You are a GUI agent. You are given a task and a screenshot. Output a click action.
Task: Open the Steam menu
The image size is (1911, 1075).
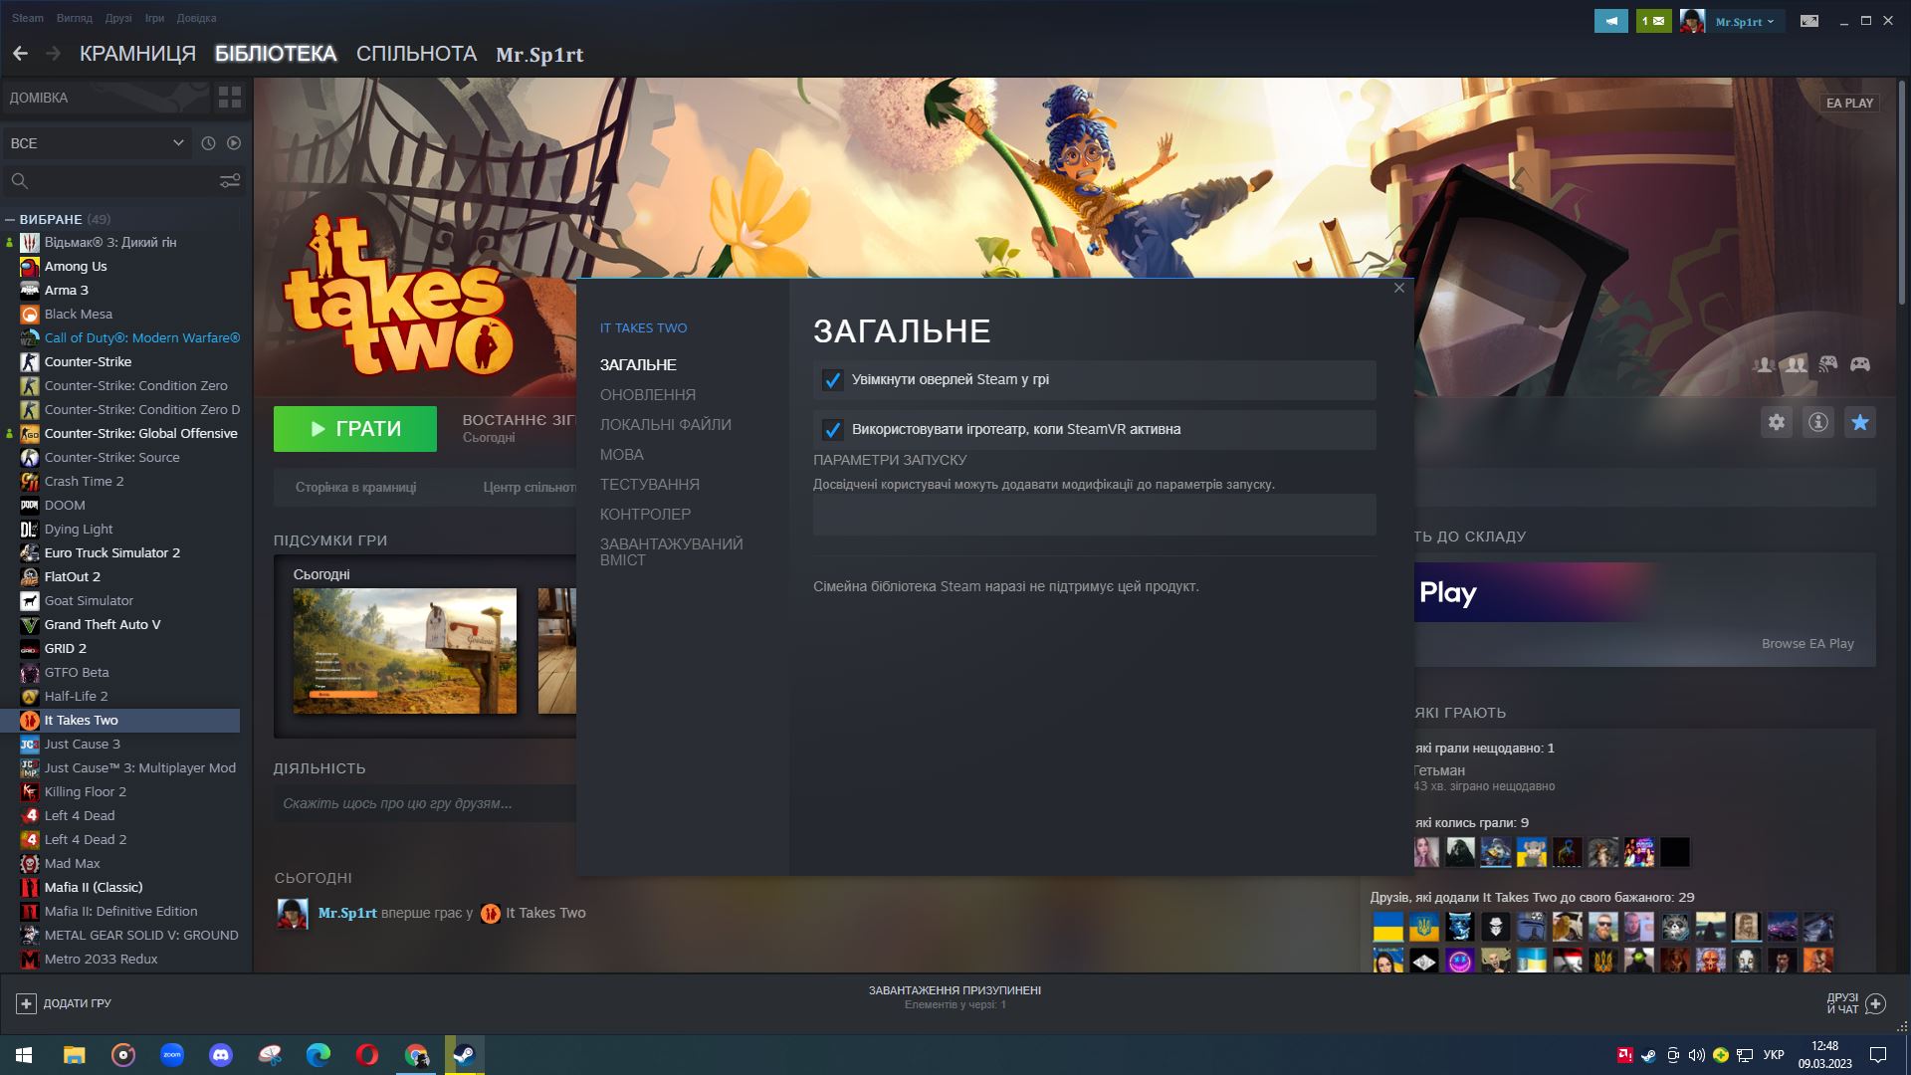click(x=28, y=18)
